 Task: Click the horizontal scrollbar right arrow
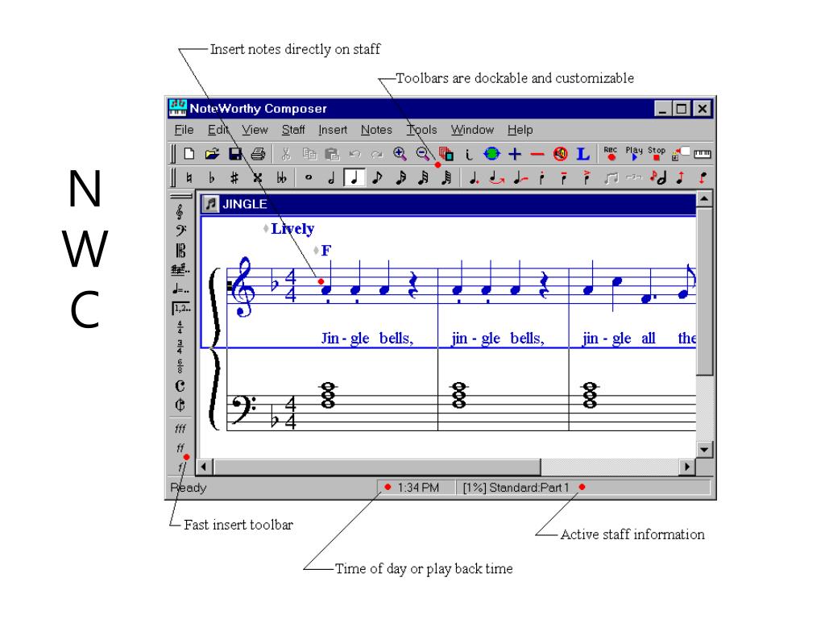coord(686,467)
